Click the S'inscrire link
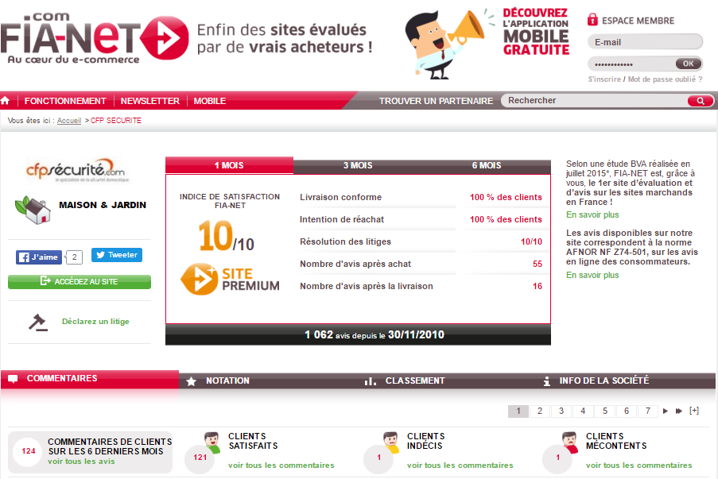The height and width of the screenshot is (479, 718). point(604,79)
